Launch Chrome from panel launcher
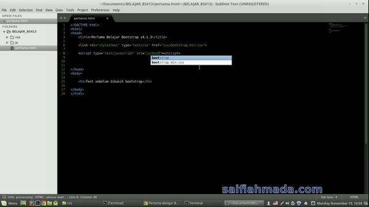The height and width of the screenshot is (207, 369). click(x=44, y=203)
